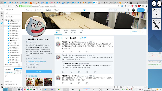Click the ツイート button under profile bio
The height and width of the screenshot is (91, 162).
pos(39,72)
